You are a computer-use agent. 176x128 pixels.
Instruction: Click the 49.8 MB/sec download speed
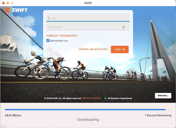pyautogui.click(x=13, y=115)
